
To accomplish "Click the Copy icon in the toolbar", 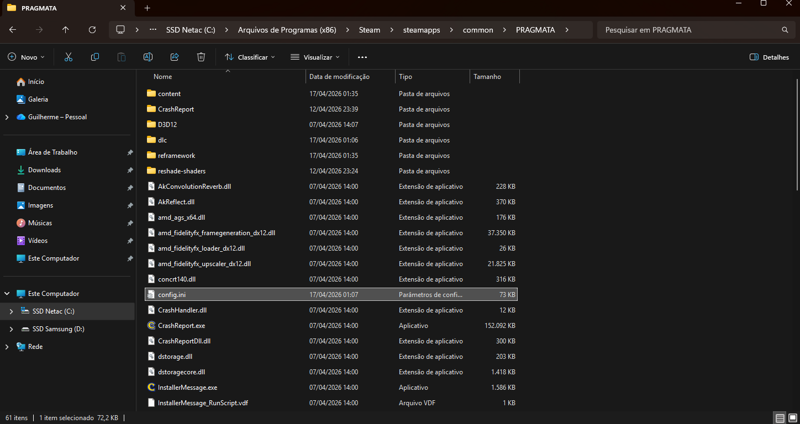I will point(94,57).
